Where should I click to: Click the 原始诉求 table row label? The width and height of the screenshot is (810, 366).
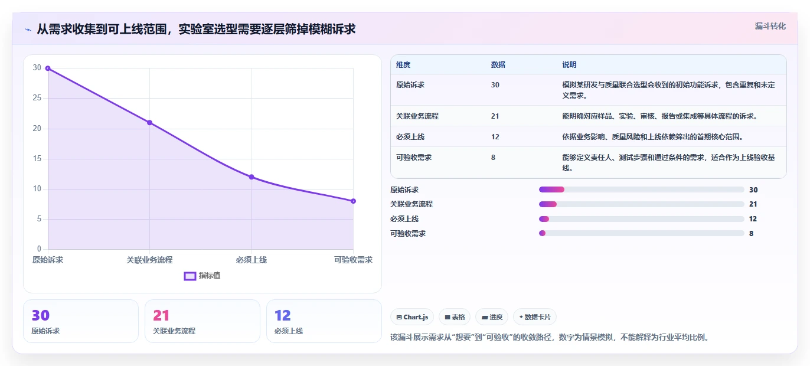pyautogui.click(x=410, y=85)
